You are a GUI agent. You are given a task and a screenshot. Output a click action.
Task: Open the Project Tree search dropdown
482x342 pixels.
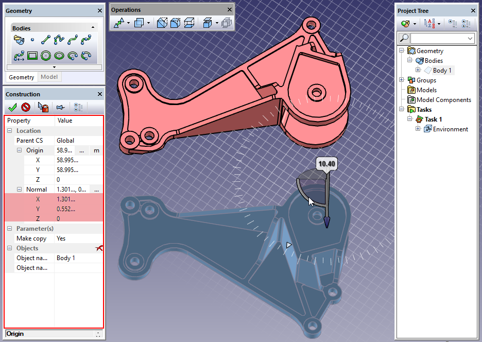coord(470,39)
